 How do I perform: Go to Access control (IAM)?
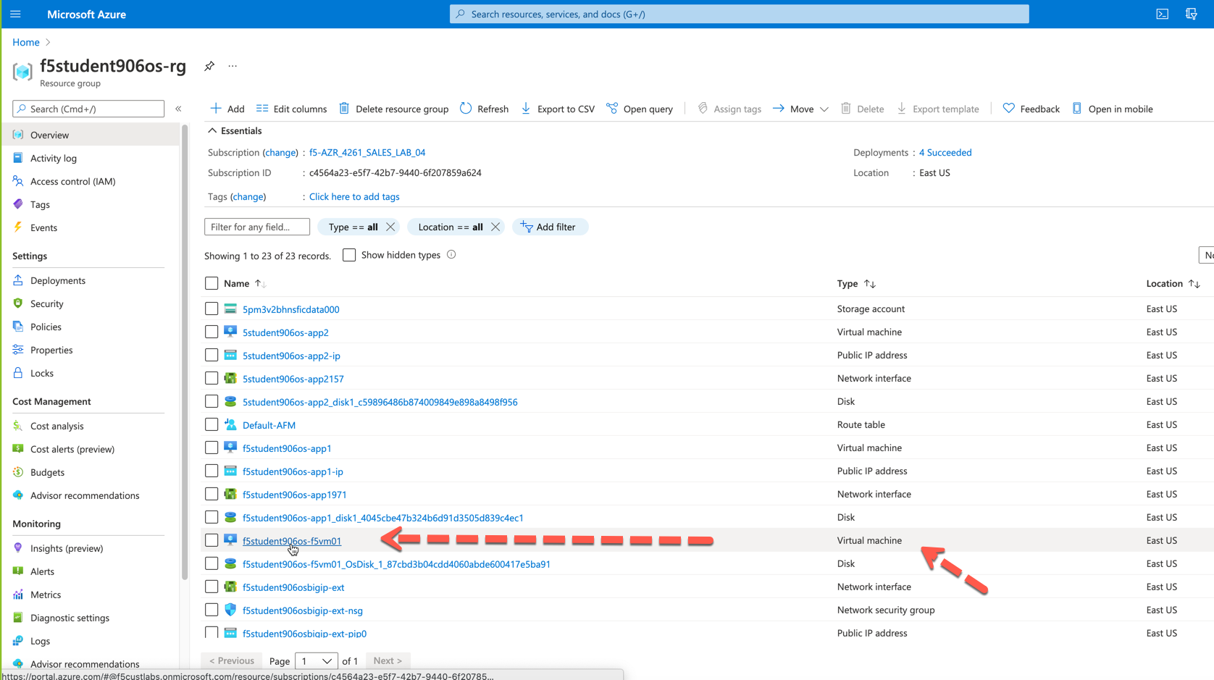pos(72,181)
